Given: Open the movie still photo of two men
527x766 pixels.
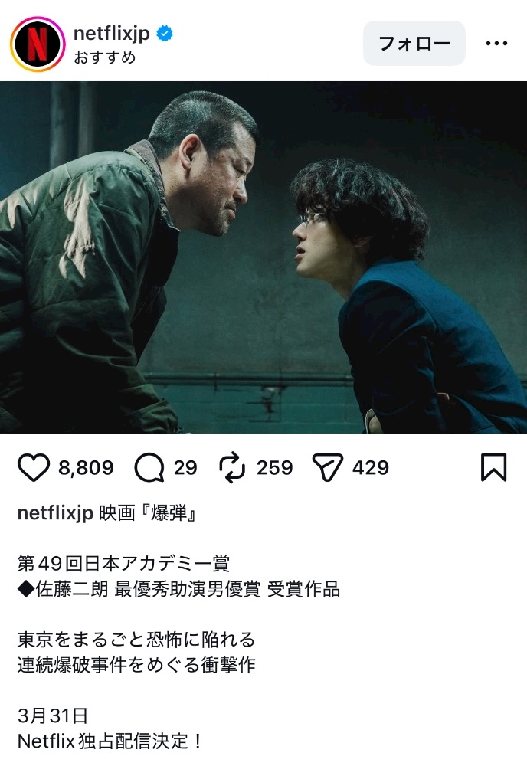Looking at the screenshot, I should [x=263, y=257].
